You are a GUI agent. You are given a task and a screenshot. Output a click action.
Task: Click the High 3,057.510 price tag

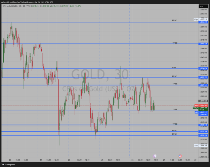click(201, 19)
